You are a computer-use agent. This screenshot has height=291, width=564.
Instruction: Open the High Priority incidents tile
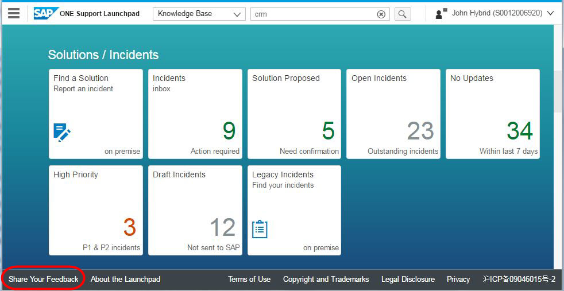(x=95, y=210)
